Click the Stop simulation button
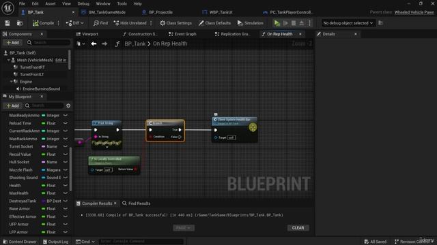 (294, 23)
